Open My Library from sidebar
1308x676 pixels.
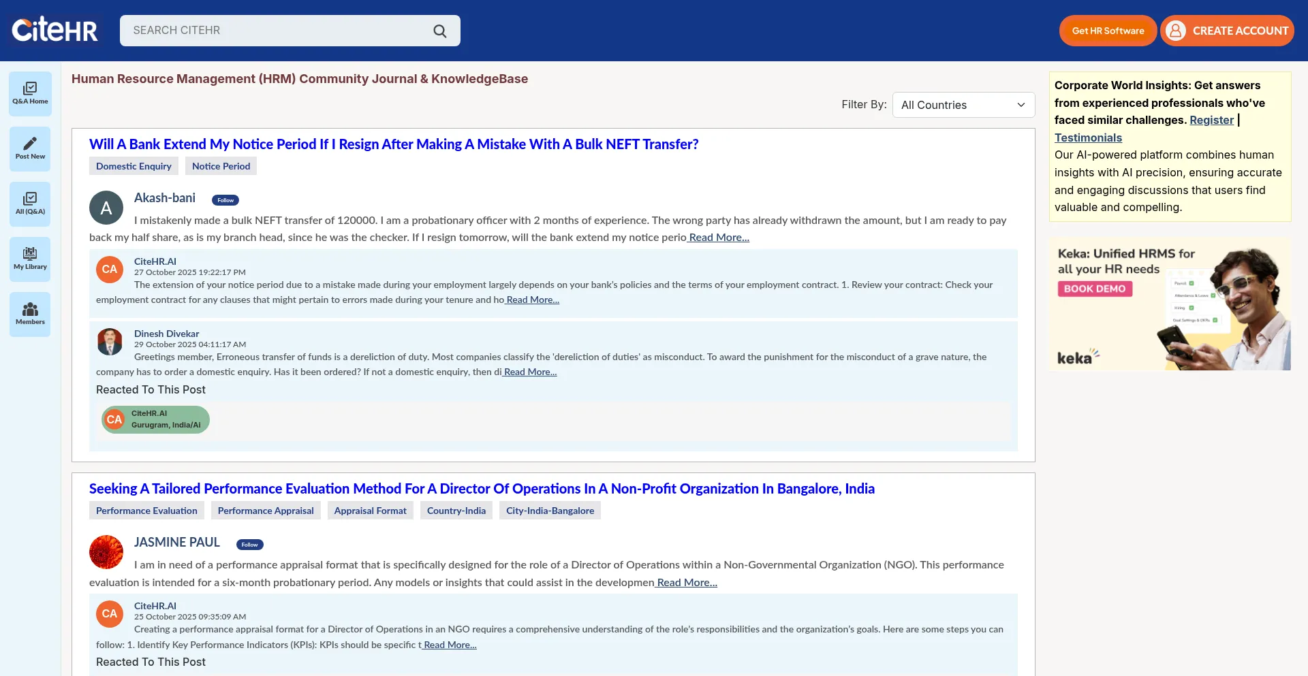click(x=30, y=259)
